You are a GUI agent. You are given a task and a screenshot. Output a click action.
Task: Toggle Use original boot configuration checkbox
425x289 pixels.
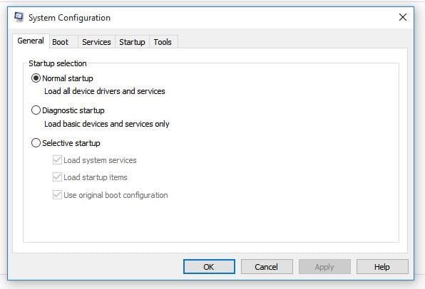[57, 195]
